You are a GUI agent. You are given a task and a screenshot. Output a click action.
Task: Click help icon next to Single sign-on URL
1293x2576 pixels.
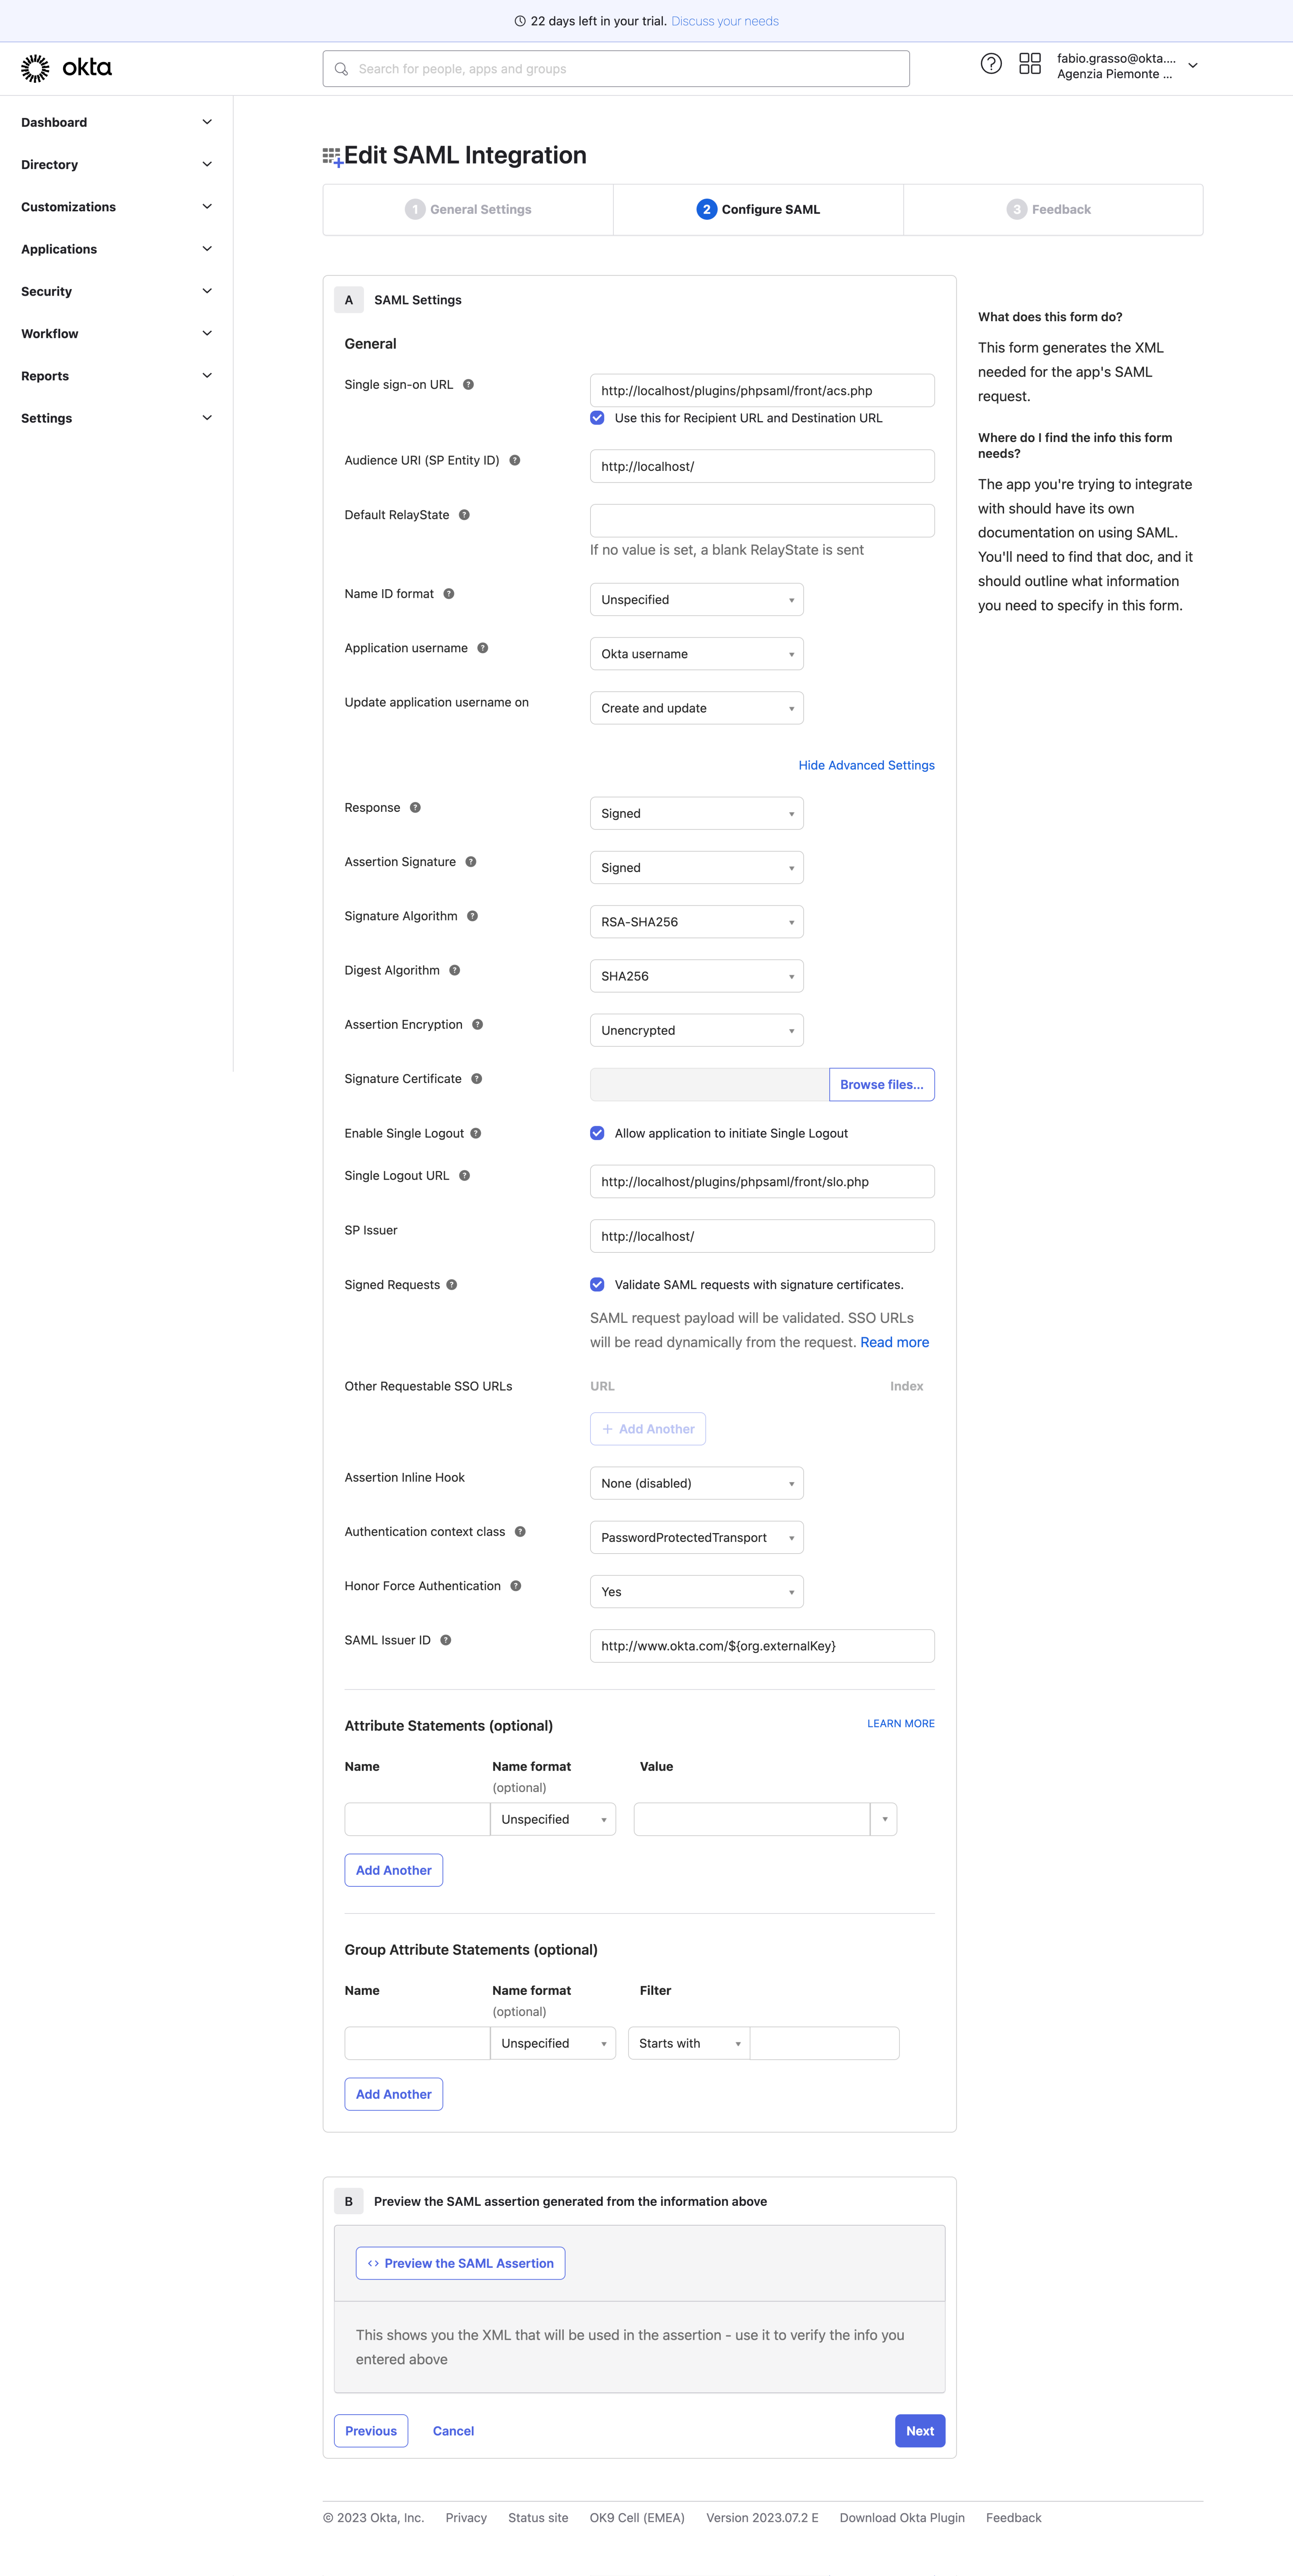(x=468, y=385)
